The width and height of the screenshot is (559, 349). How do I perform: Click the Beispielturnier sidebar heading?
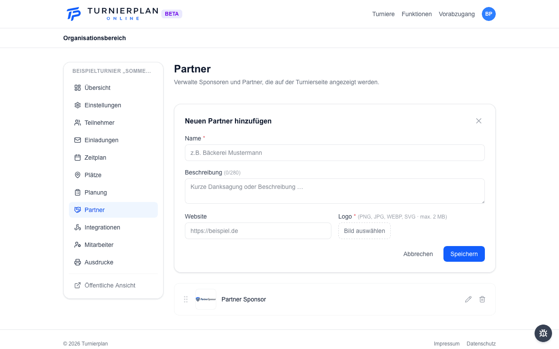(112, 71)
